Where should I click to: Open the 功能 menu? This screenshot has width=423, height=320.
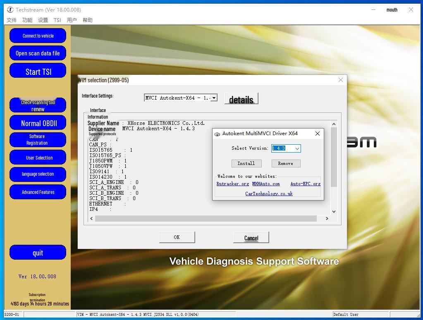tap(27, 20)
